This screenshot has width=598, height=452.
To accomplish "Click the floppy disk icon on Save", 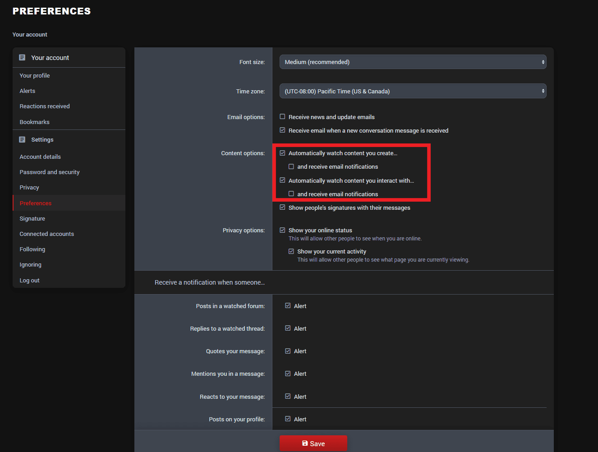I will (x=305, y=443).
